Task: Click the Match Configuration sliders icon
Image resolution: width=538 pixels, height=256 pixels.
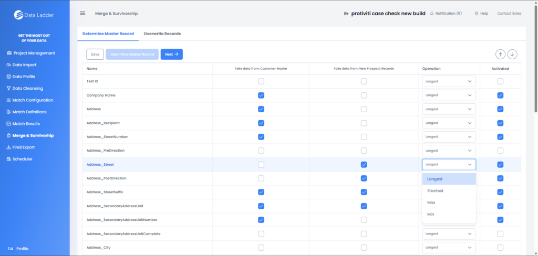Action: [9, 100]
